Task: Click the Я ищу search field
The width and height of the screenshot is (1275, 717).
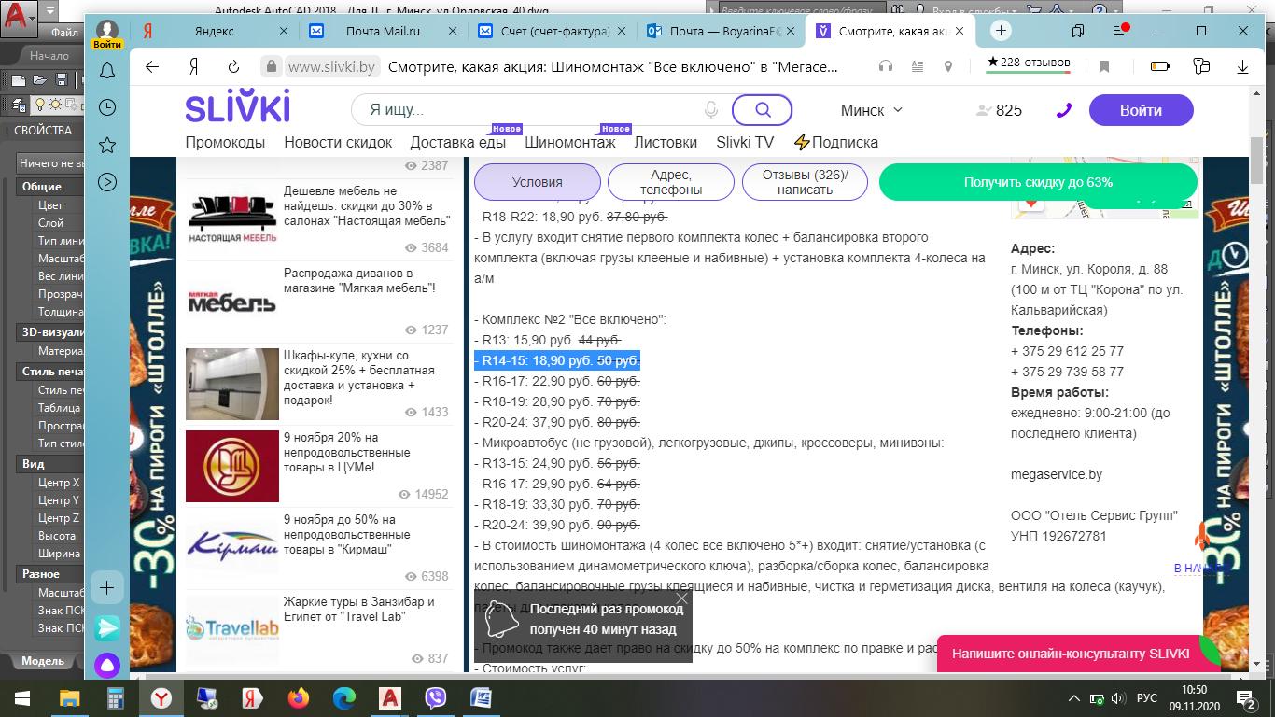Action: point(532,110)
